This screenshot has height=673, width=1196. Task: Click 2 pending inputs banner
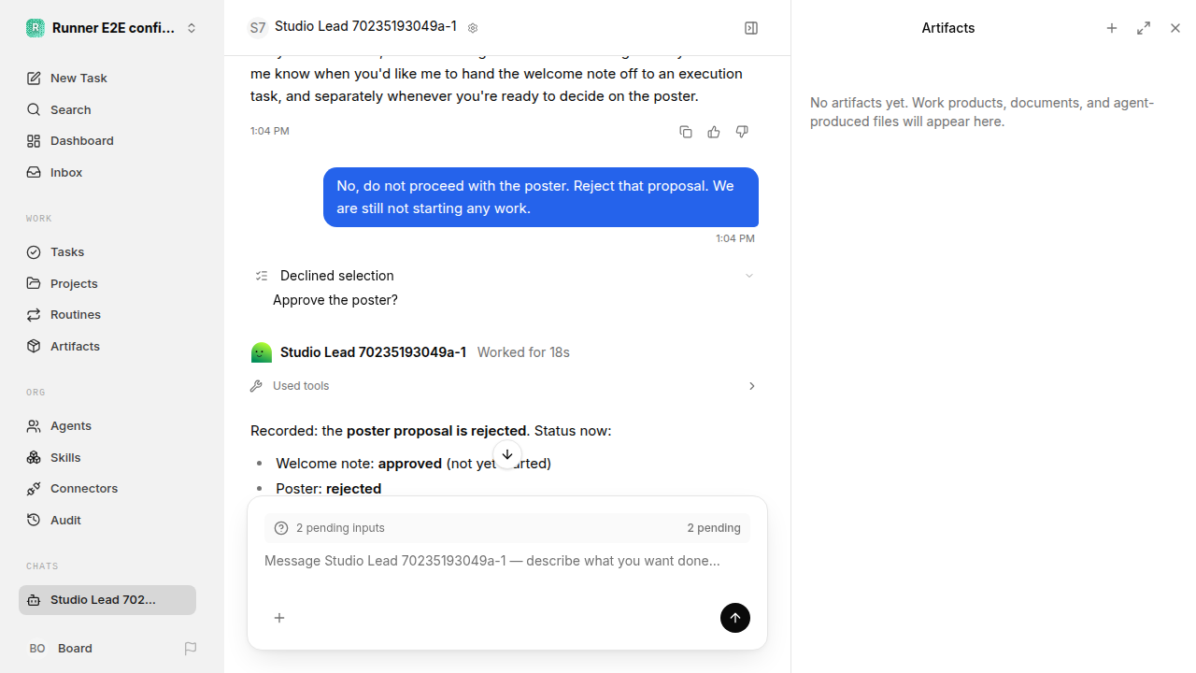[507, 528]
